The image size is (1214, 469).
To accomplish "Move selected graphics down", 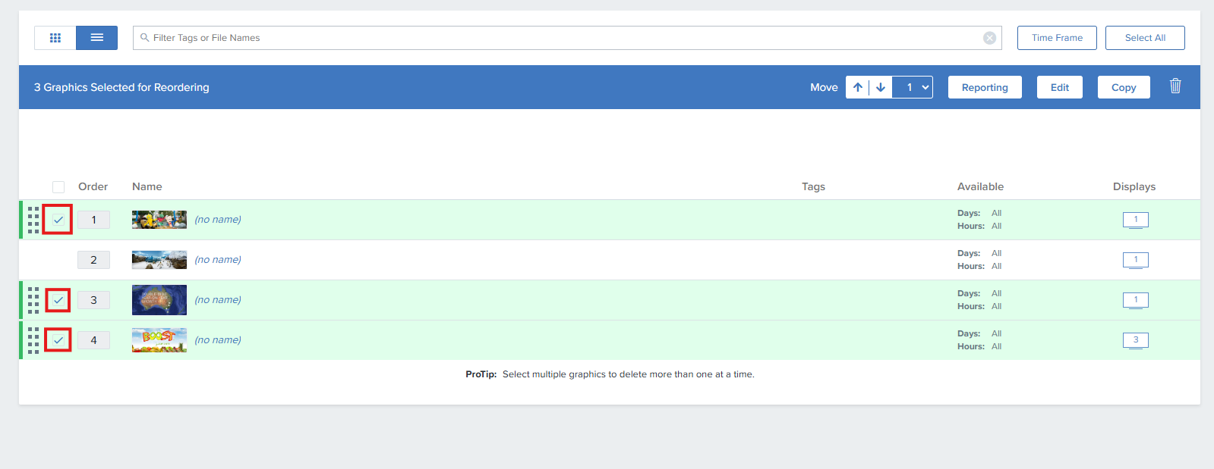I will click(x=881, y=88).
